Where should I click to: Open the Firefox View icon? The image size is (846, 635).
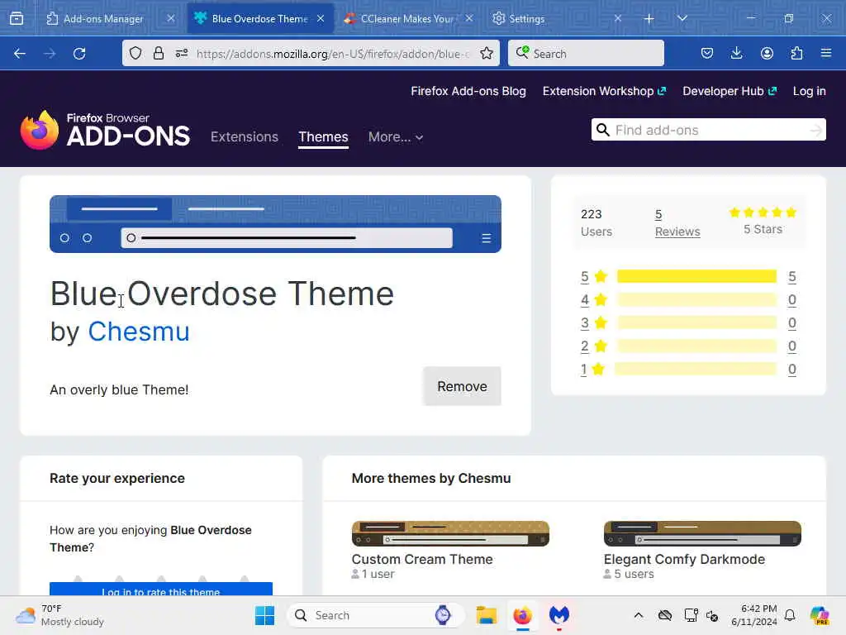click(x=17, y=18)
